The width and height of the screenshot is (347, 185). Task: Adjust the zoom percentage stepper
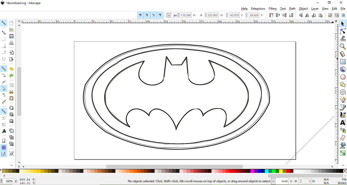pos(2,181)
